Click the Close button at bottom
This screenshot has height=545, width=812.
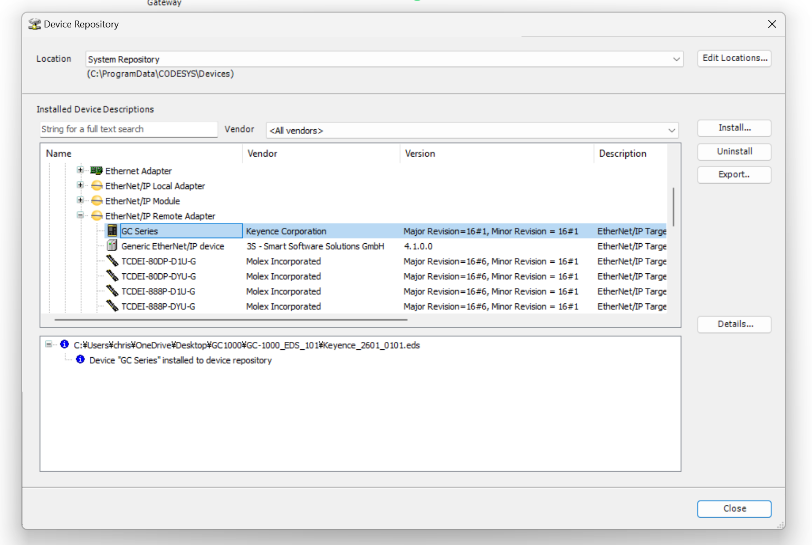(734, 509)
